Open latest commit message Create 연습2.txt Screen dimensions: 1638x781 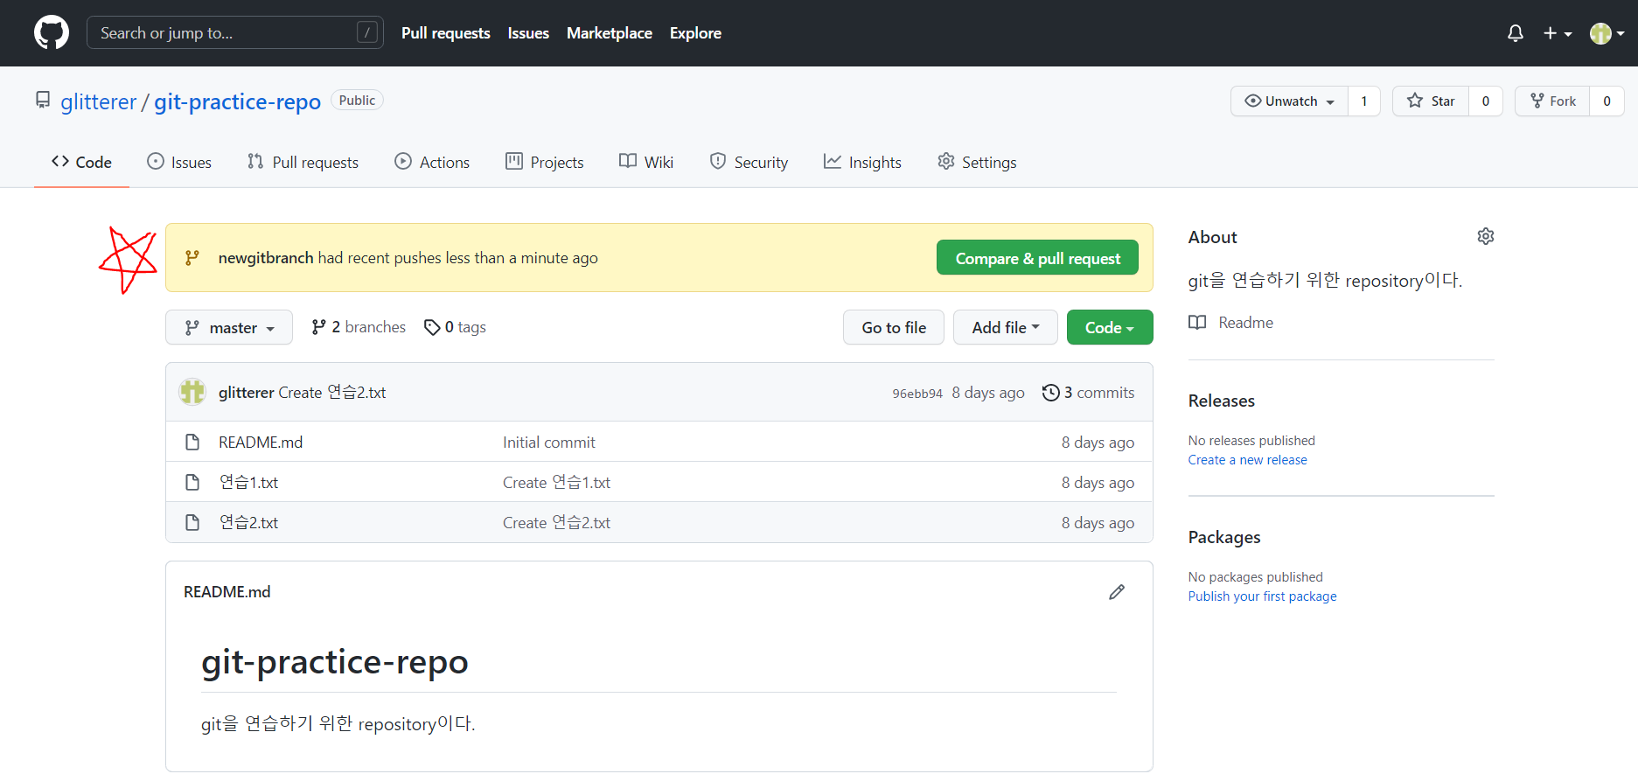pos(332,393)
